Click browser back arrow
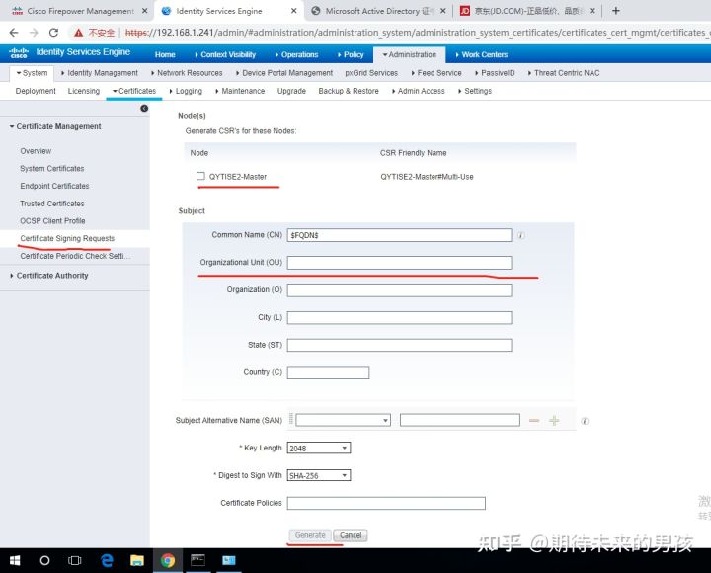The height and width of the screenshot is (573, 711). [14, 33]
